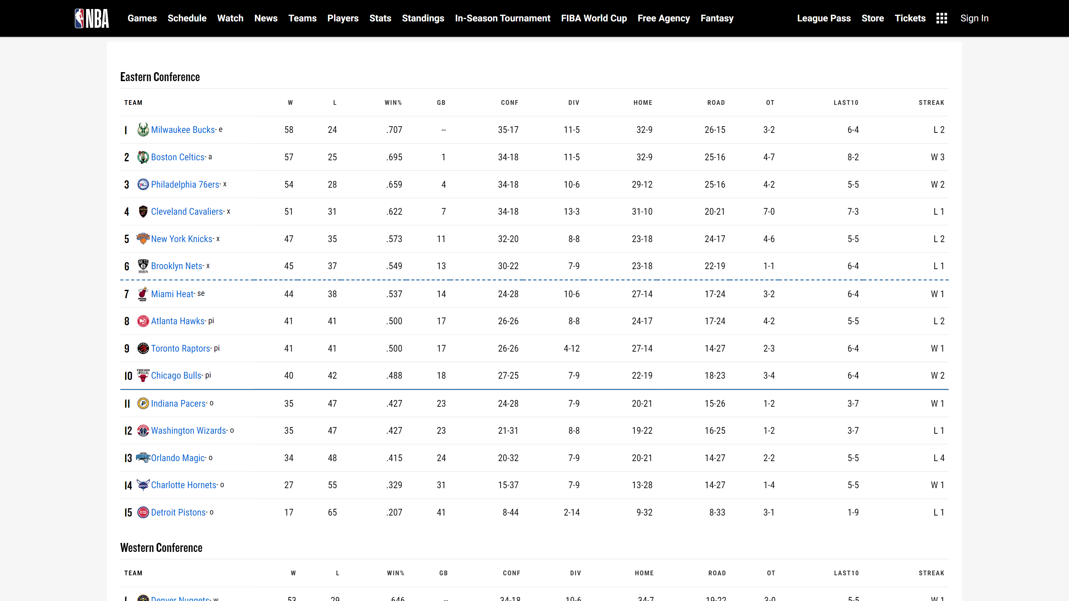Open the Fantasy page
Screen dimensions: 1069x601
pos(717,18)
